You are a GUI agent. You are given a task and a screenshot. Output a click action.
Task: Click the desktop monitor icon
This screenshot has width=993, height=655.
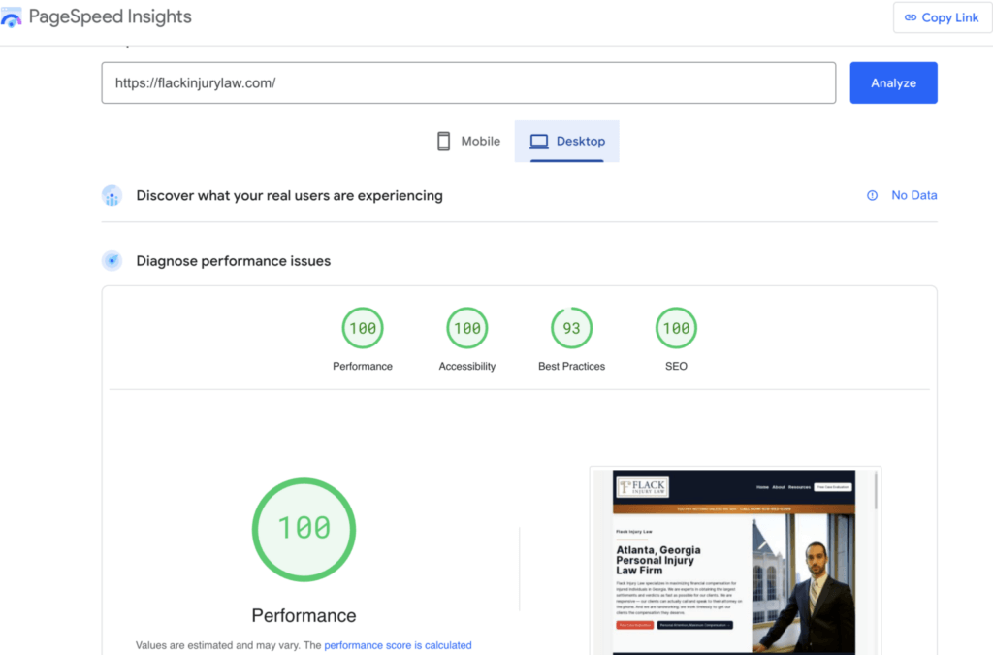(x=537, y=141)
